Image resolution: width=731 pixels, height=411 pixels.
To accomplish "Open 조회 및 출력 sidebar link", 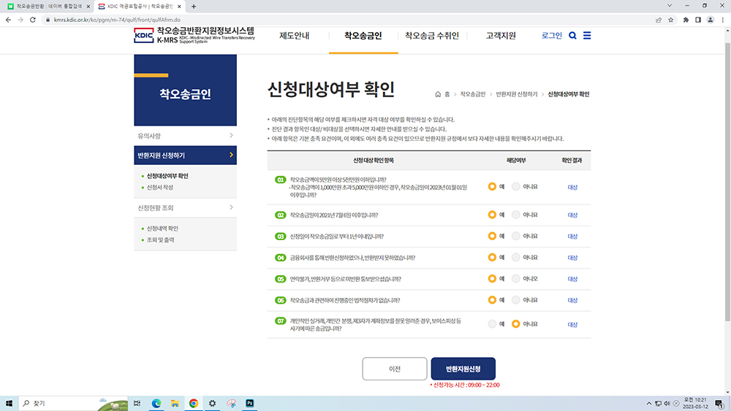I will (x=160, y=239).
